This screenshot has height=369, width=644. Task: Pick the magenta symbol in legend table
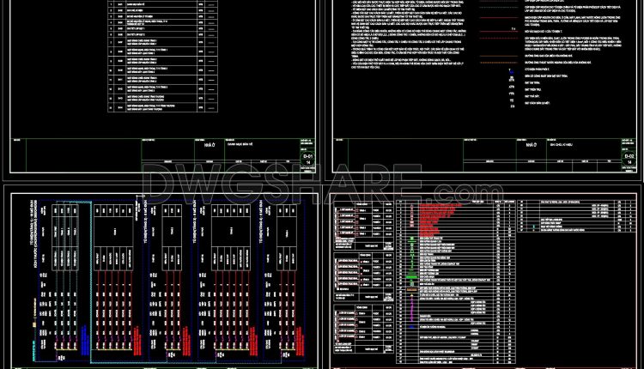coord(412,308)
